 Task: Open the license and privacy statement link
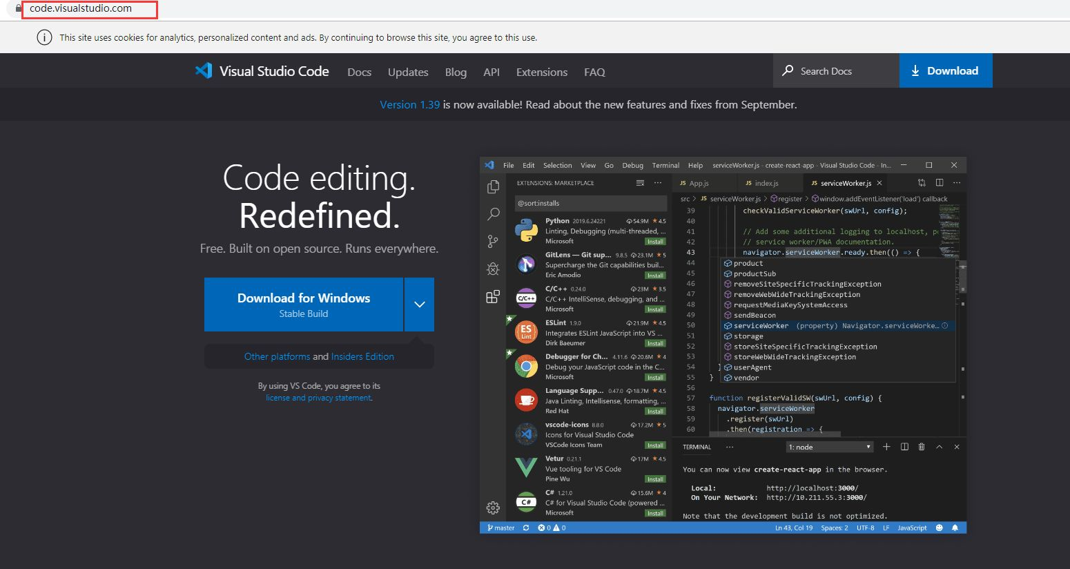[x=319, y=398]
